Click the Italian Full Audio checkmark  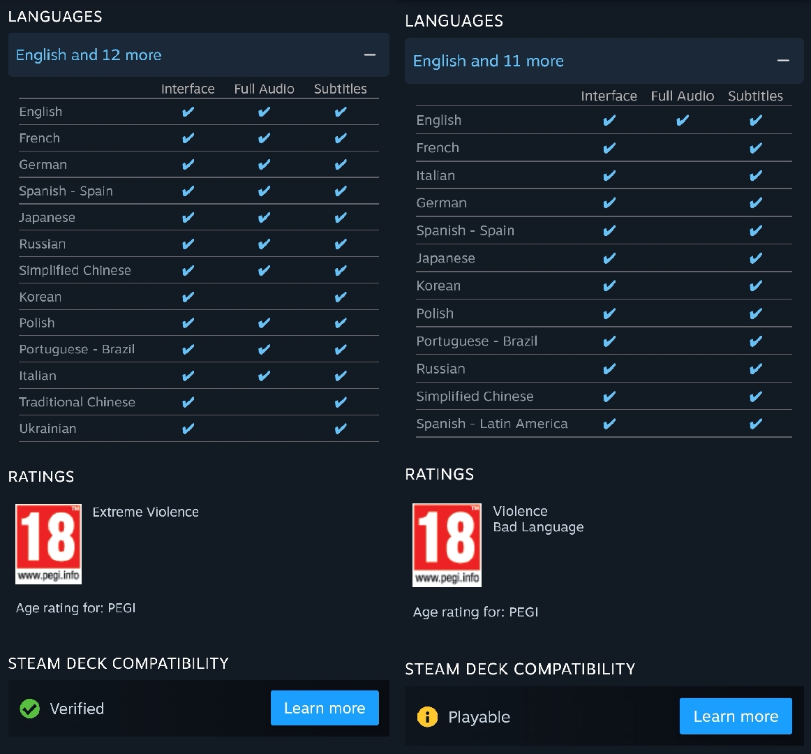click(x=265, y=376)
